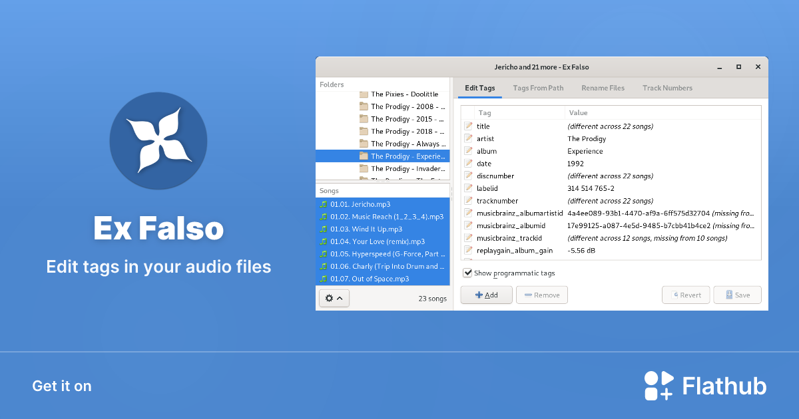Click the edit icon next to labelid tag
The width and height of the screenshot is (799, 419).
(468, 188)
